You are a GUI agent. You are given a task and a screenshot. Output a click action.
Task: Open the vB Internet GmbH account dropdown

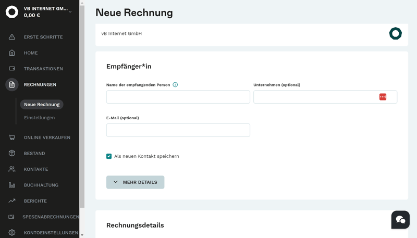pos(70,11)
